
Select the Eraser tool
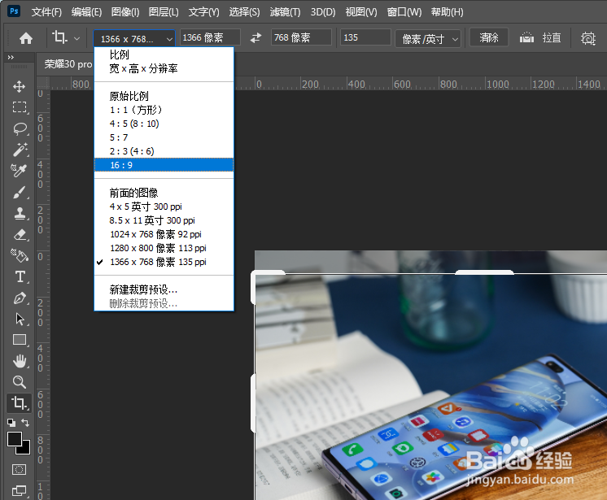pyautogui.click(x=20, y=234)
